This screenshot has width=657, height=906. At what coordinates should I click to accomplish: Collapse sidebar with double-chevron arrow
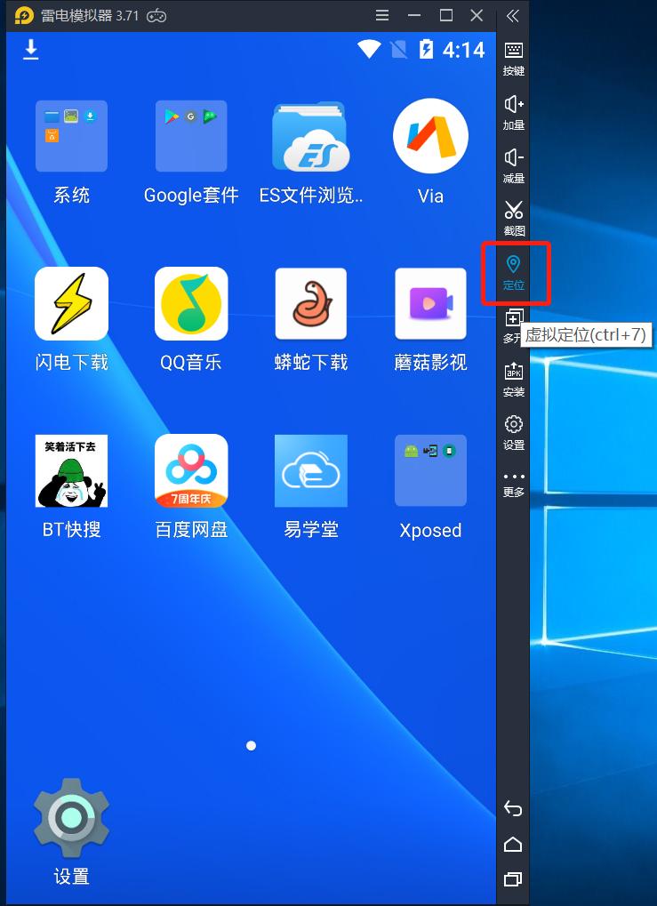513,16
